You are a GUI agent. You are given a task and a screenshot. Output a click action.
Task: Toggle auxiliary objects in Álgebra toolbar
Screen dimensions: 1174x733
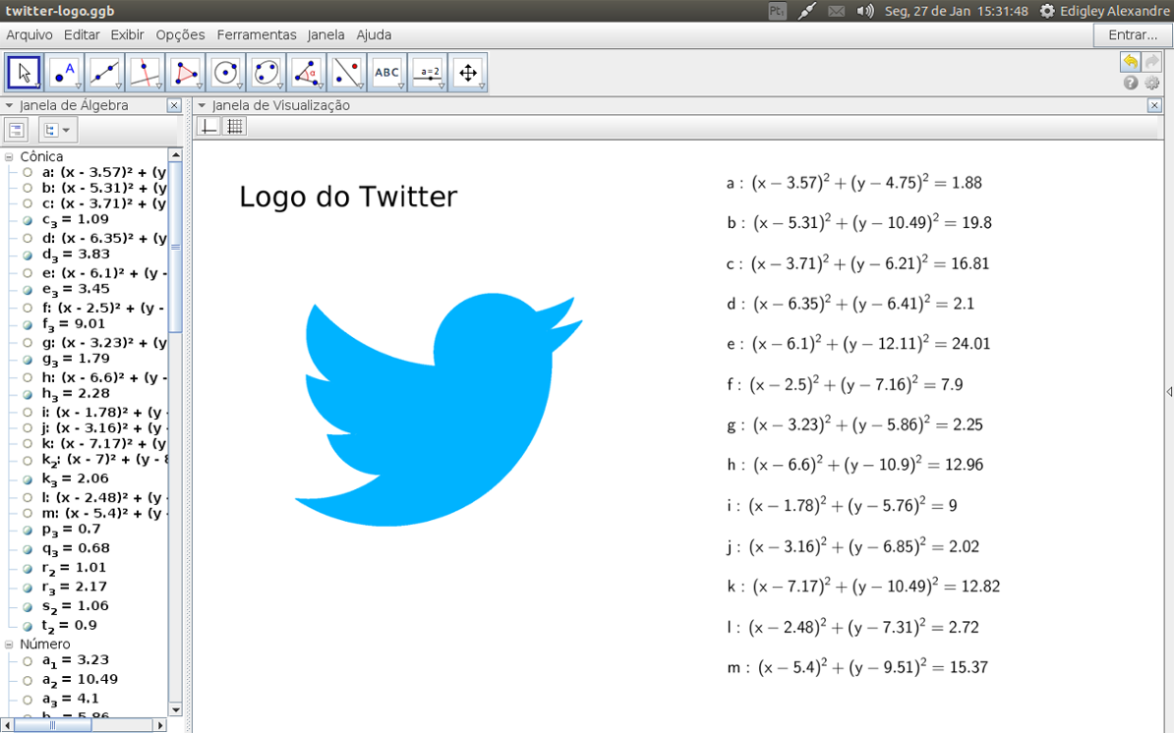tap(16, 130)
